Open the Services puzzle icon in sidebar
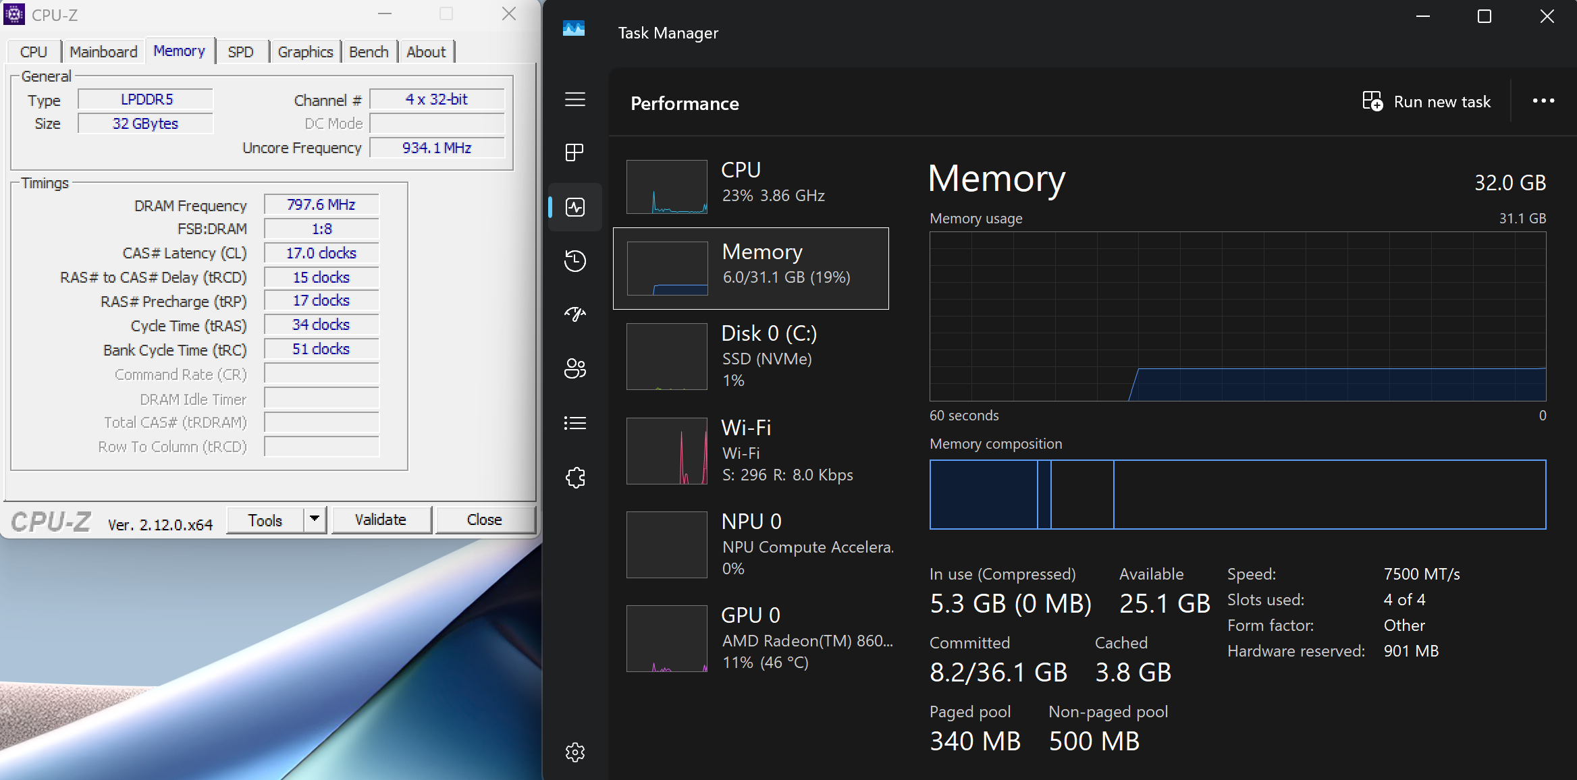 click(x=575, y=478)
